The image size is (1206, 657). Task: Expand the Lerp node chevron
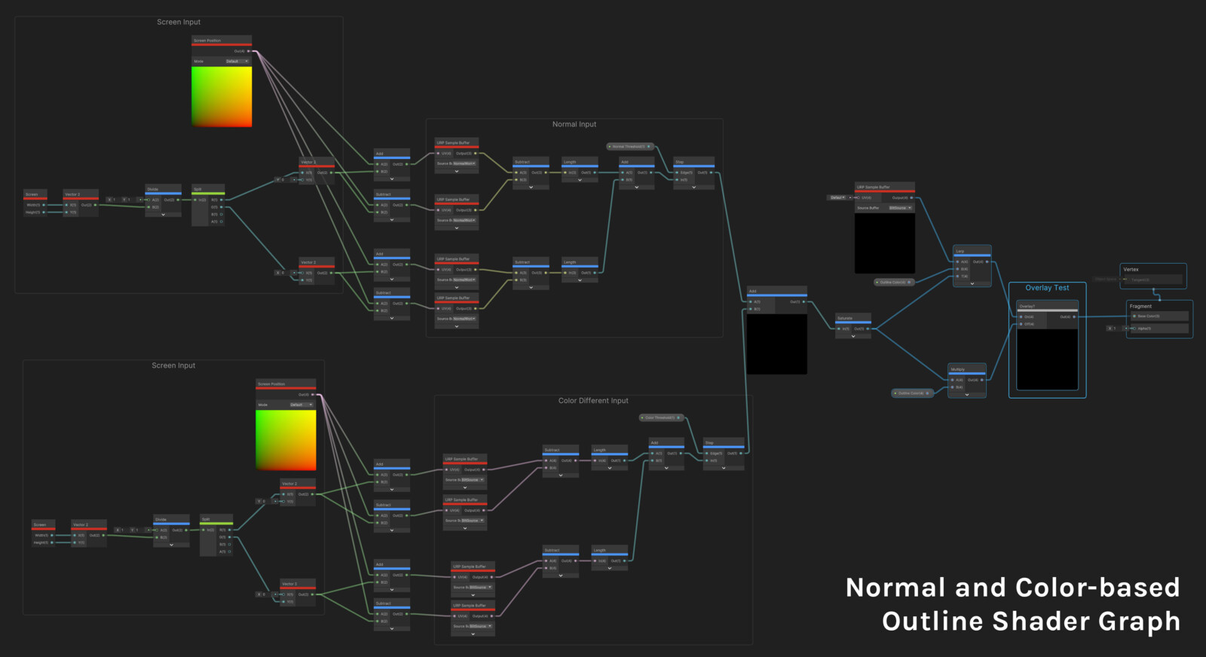click(972, 284)
